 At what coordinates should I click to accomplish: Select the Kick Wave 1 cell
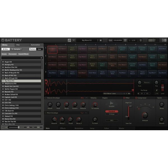(52, 50)
